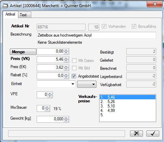The image size is (164, 142).
Task: Click the Preis (EK) value 3,62 field
Action: pyautogui.click(x=50, y=68)
